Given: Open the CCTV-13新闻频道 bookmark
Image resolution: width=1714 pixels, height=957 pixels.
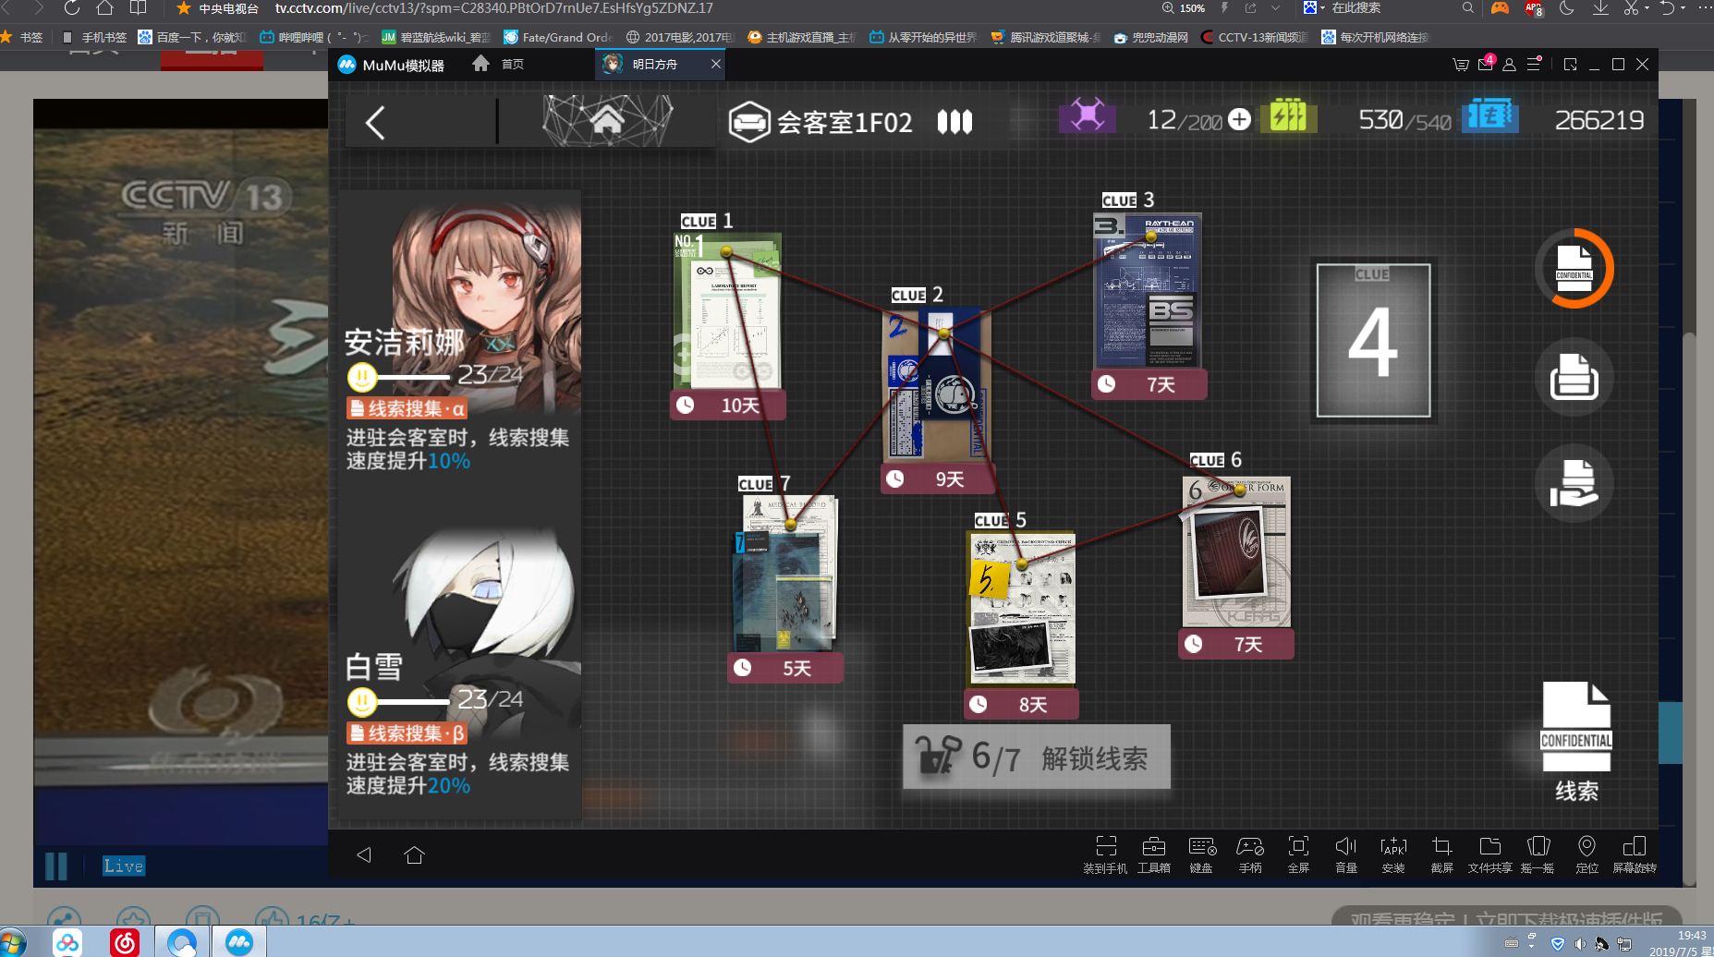Looking at the screenshot, I should click(1254, 37).
